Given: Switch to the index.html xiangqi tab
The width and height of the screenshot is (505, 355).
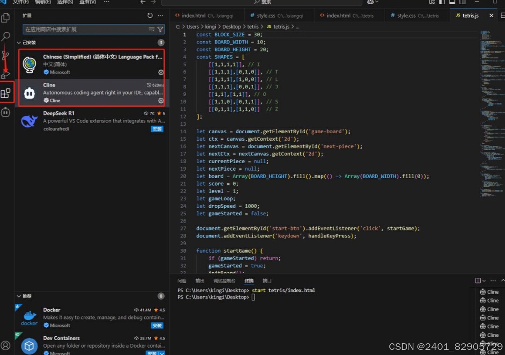Looking at the screenshot, I should coord(207,15).
